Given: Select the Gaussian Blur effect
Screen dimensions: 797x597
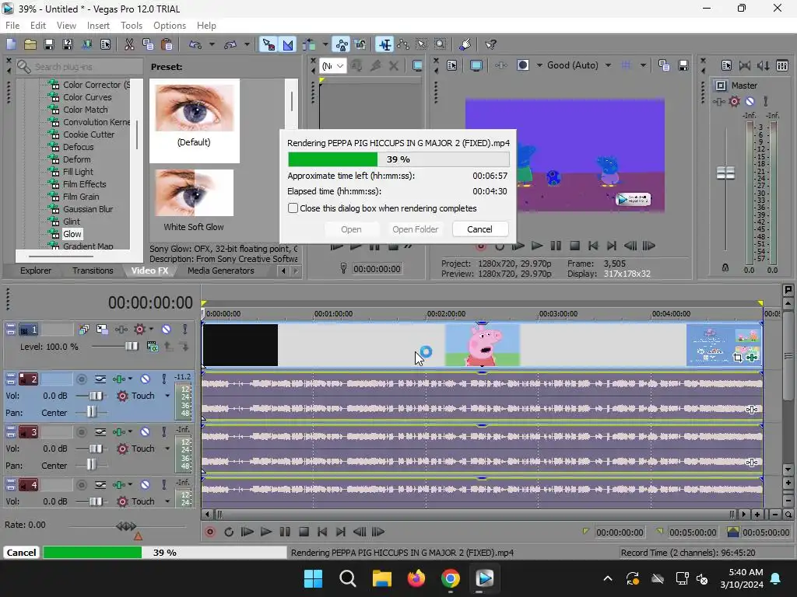Looking at the screenshot, I should point(87,209).
